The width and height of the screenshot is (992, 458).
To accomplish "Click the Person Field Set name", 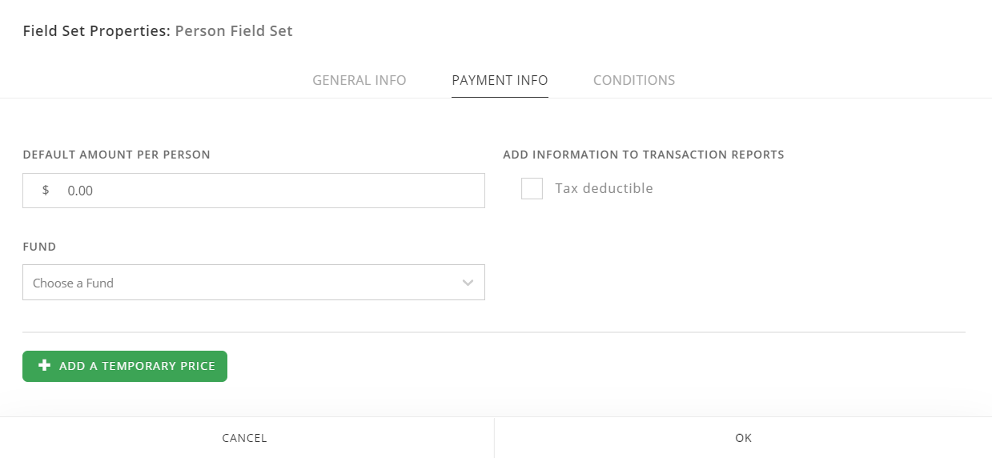I will point(234,31).
